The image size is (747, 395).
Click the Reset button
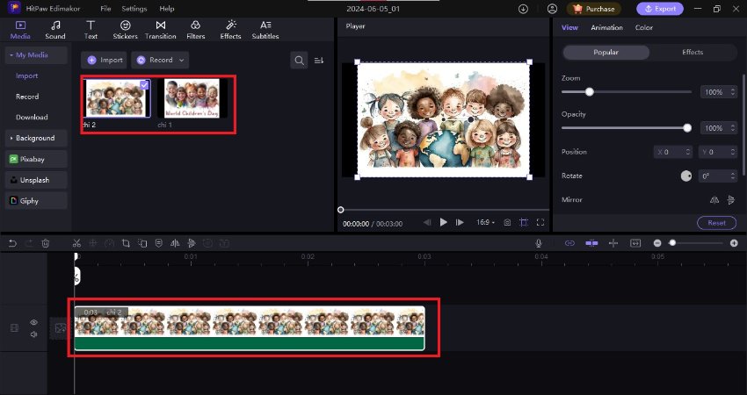716,223
